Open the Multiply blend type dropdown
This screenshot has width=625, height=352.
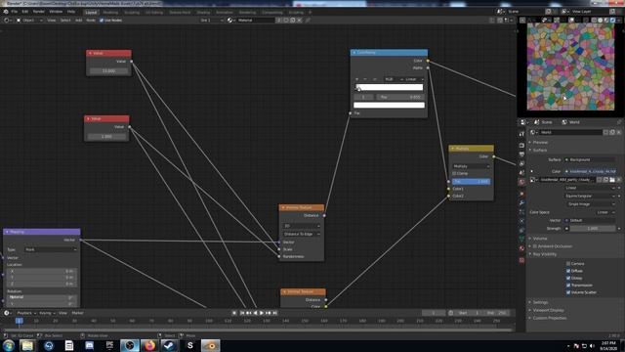(471, 166)
